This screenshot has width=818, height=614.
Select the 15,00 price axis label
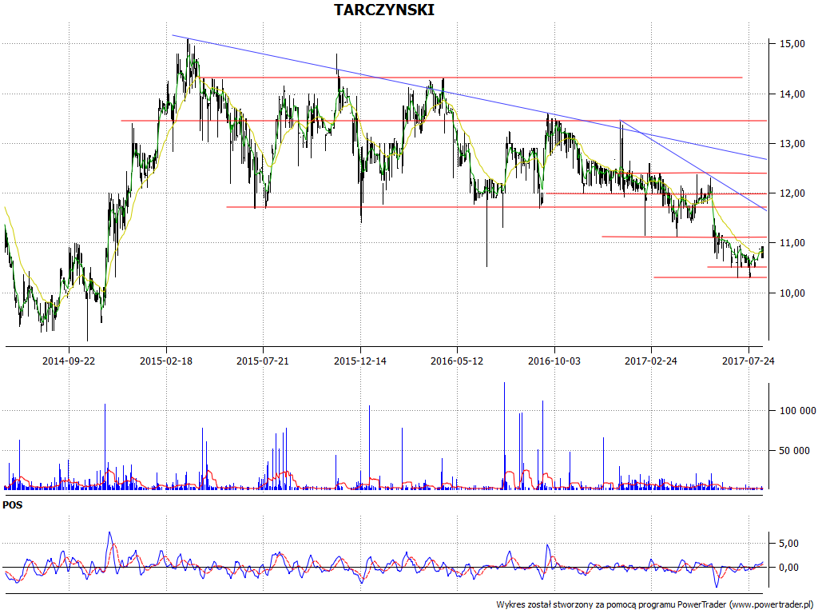[x=792, y=44]
